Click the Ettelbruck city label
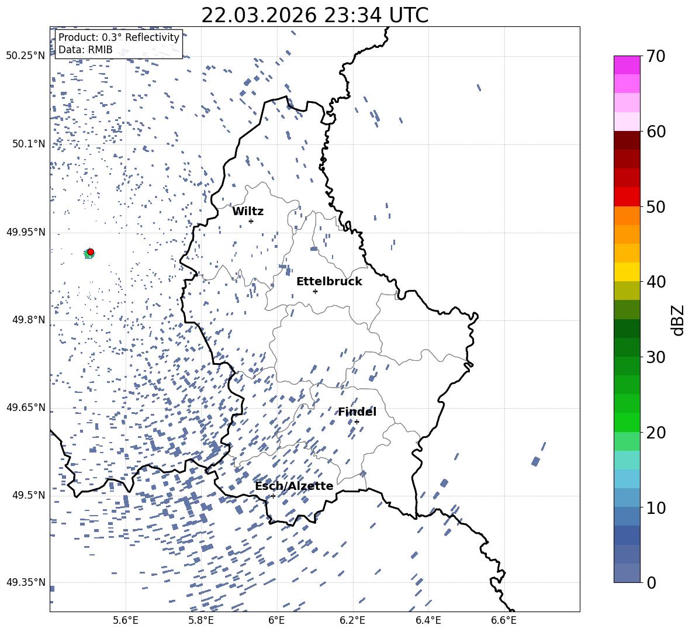This screenshot has width=692, height=632. (x=329, y=282)
